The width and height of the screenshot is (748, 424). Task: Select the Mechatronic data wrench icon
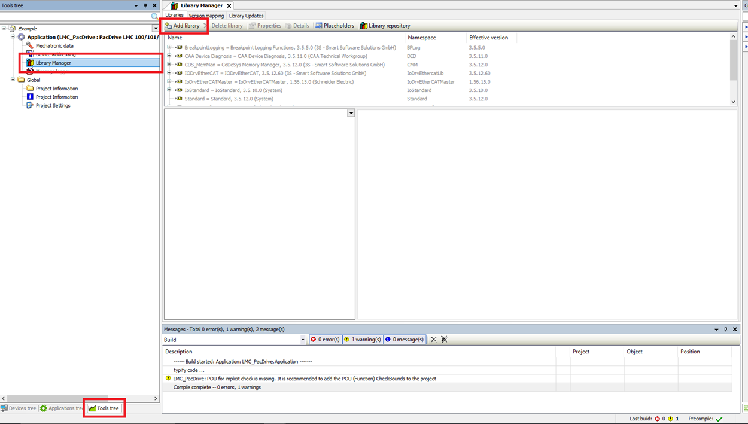(29, 45)
